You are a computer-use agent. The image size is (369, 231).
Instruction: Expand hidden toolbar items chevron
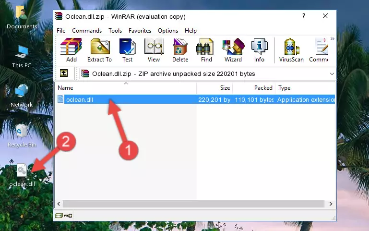tap(332, 38)
